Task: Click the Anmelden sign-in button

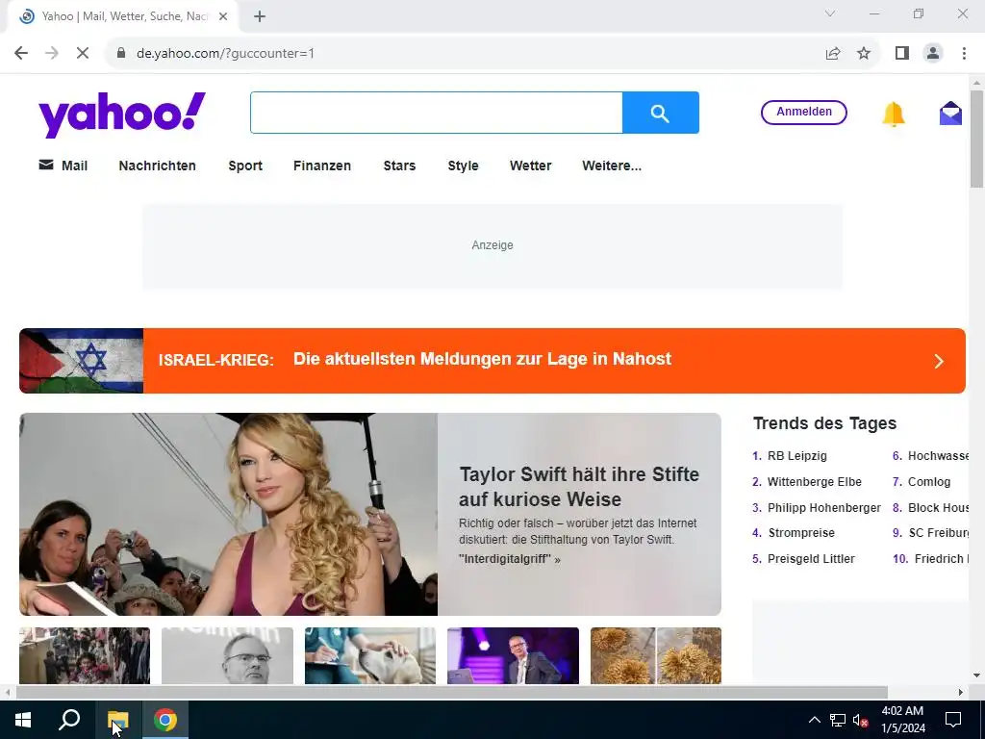Action: click(803, 112)
